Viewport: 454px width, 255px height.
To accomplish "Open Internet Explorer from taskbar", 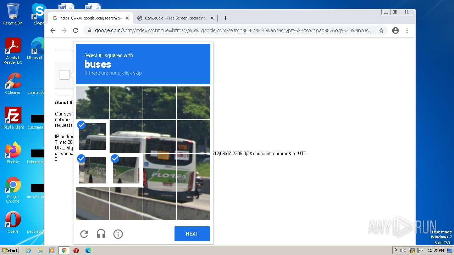I will (28, 250).
